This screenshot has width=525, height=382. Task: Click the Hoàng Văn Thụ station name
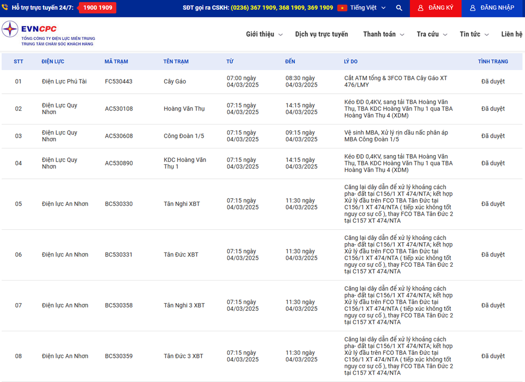tap(184, 109)
